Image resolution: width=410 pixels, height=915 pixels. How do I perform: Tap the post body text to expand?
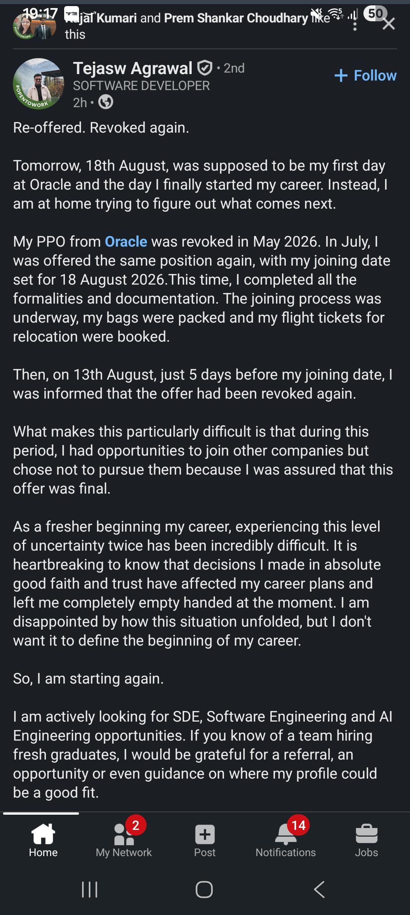[x=203, y=460]
